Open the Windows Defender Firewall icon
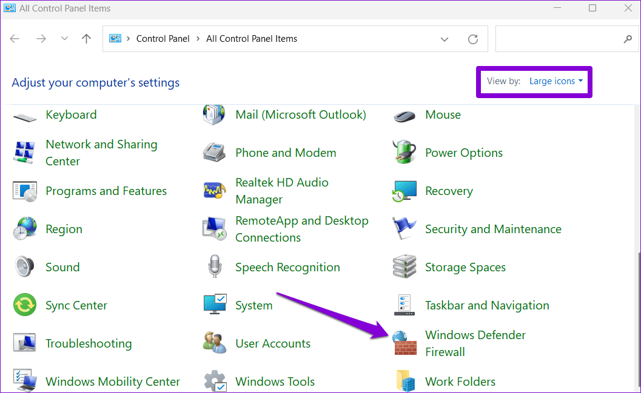 click(x=404, y=343)
